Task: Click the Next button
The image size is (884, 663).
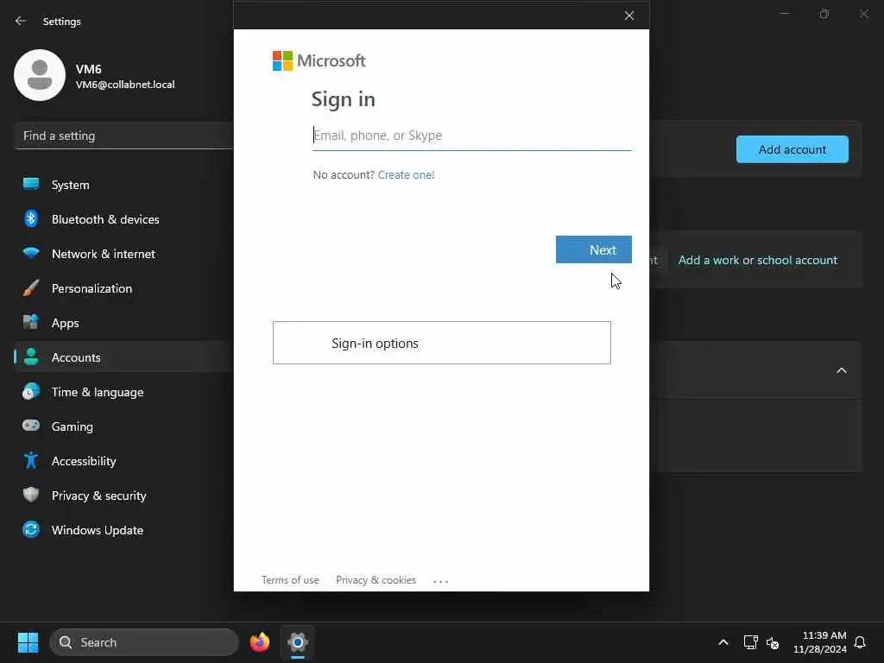Action: [x=594, y=249]
